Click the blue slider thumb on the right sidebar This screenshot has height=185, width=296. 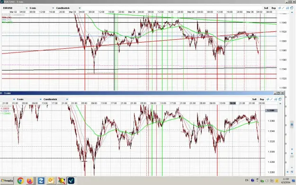click(x=292, y=124)
